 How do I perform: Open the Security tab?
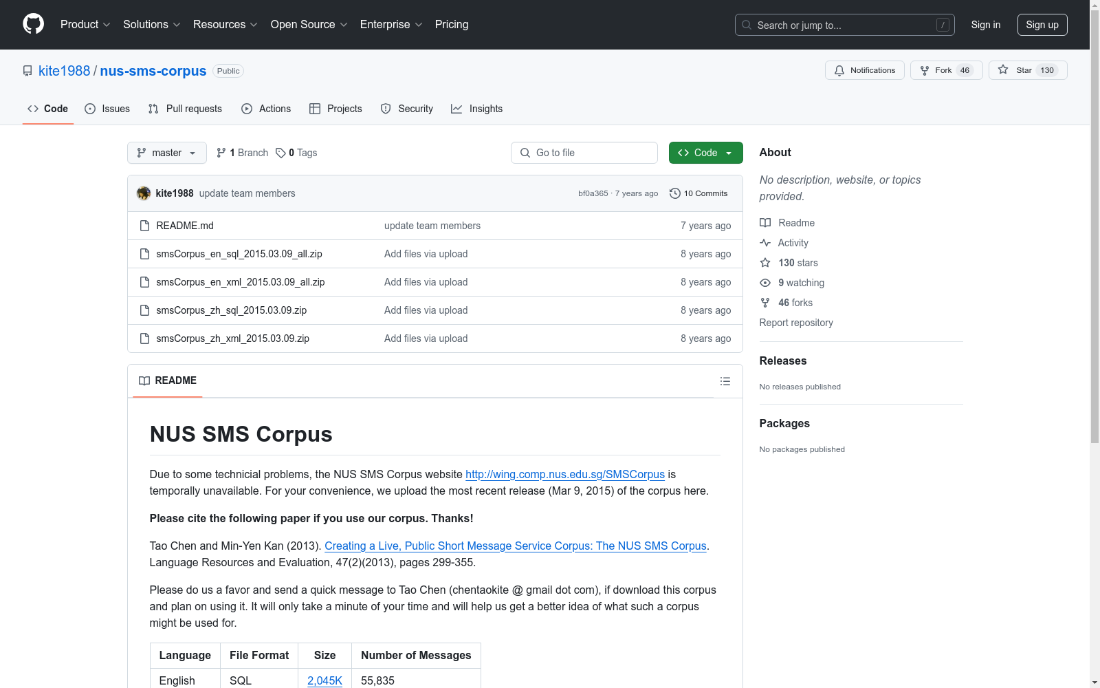(x=407, y=109)
